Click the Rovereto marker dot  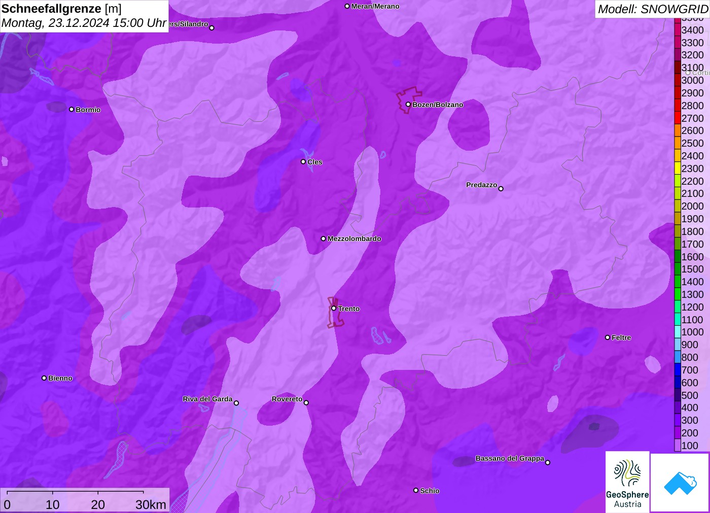(306, 403)
